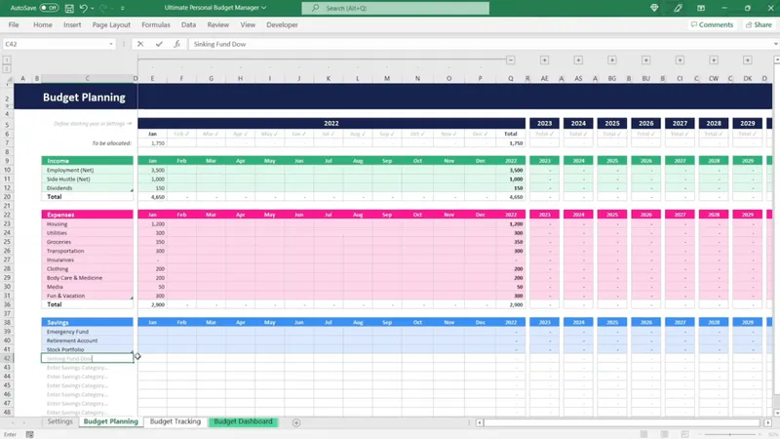Expand the group above column CW

(x=714, y=60)
